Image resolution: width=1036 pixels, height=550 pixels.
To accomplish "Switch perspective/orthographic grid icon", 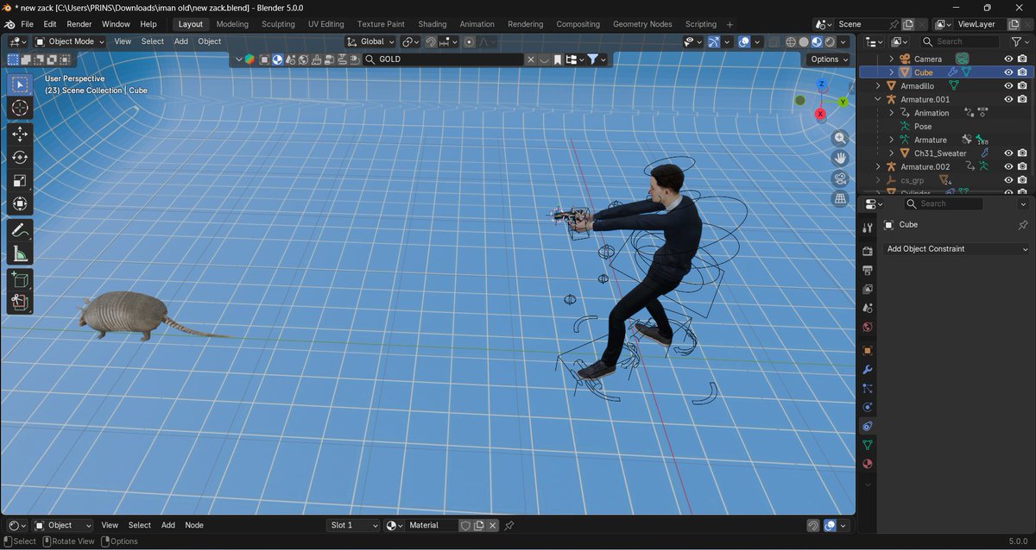I will click(840, 198).
